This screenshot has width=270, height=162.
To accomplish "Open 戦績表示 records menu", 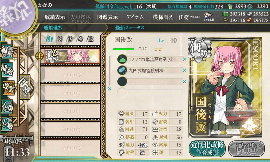I will click(x=55, y=17).
